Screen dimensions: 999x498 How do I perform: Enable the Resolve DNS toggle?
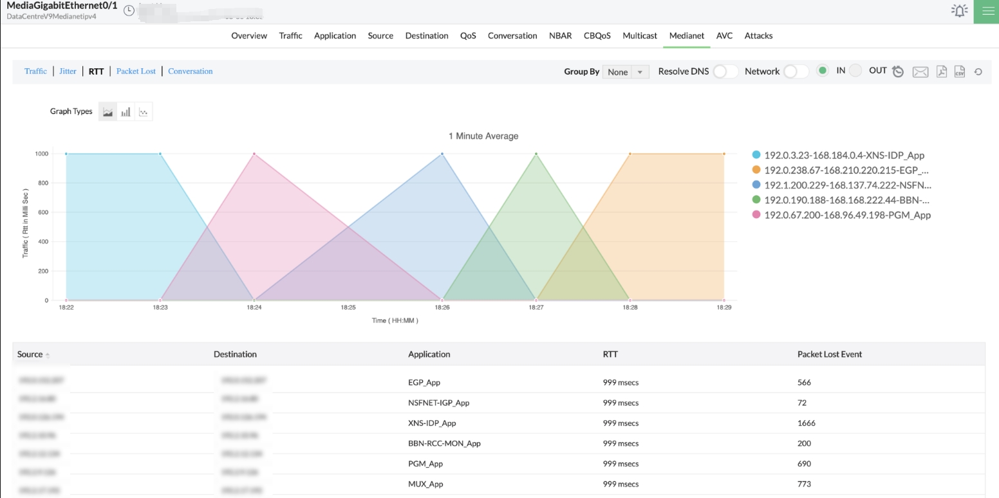click(725, 71)
